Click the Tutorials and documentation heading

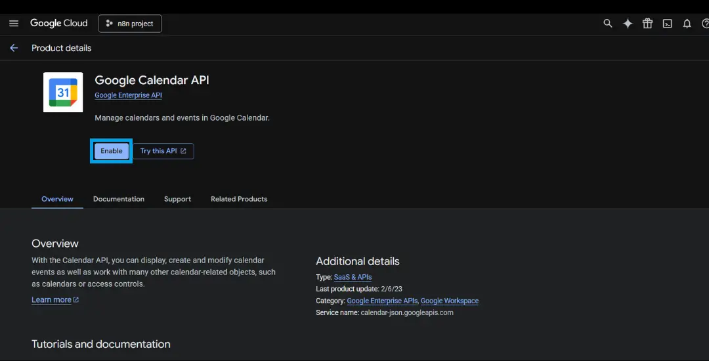coord(101,345)
